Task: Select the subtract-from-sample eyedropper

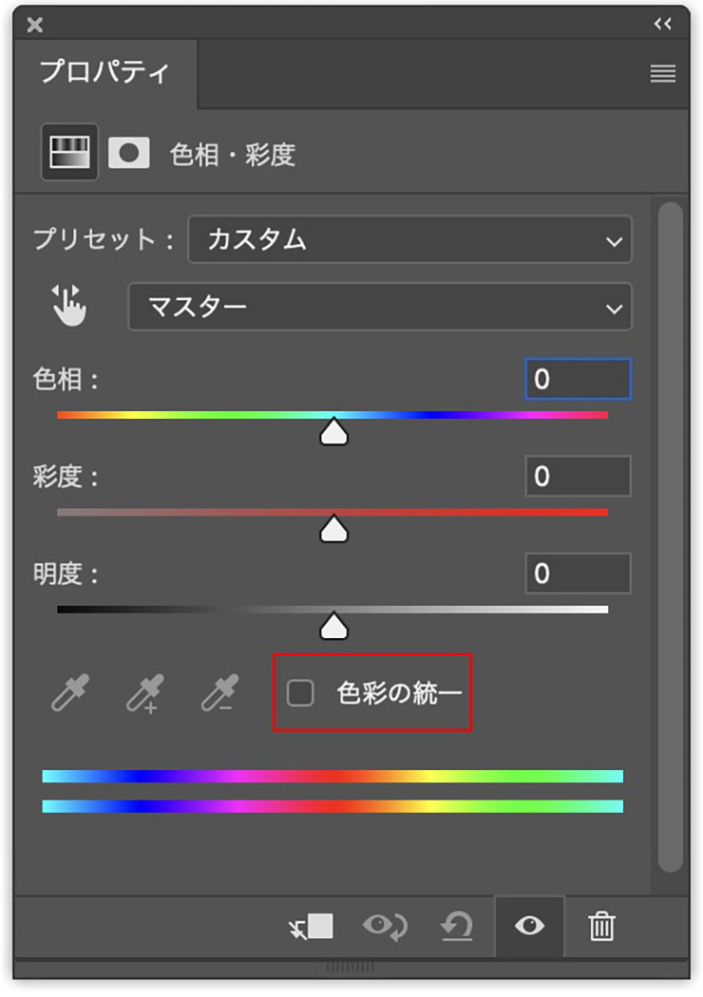Action: pos(220,694)
